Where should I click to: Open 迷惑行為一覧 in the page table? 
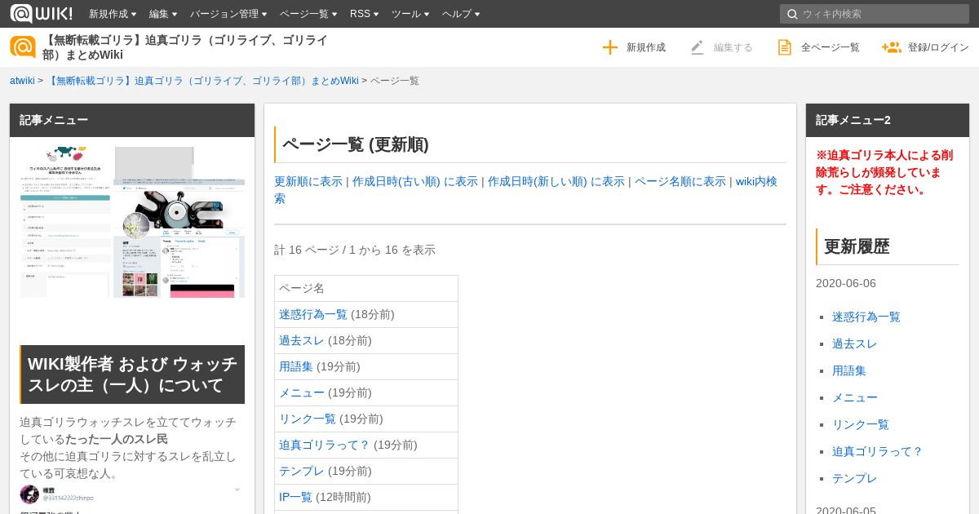coord(313,314)
